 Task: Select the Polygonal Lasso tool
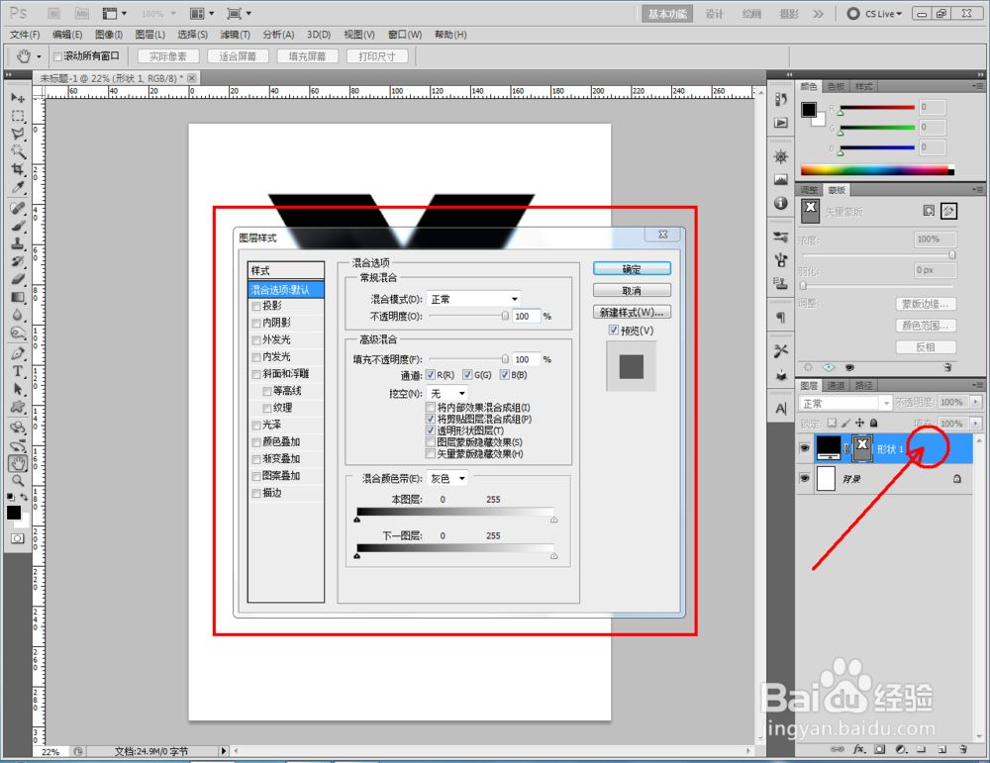(18, 134)
